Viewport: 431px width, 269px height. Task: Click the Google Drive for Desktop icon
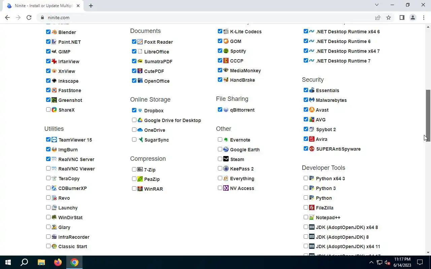coord(140,120)
